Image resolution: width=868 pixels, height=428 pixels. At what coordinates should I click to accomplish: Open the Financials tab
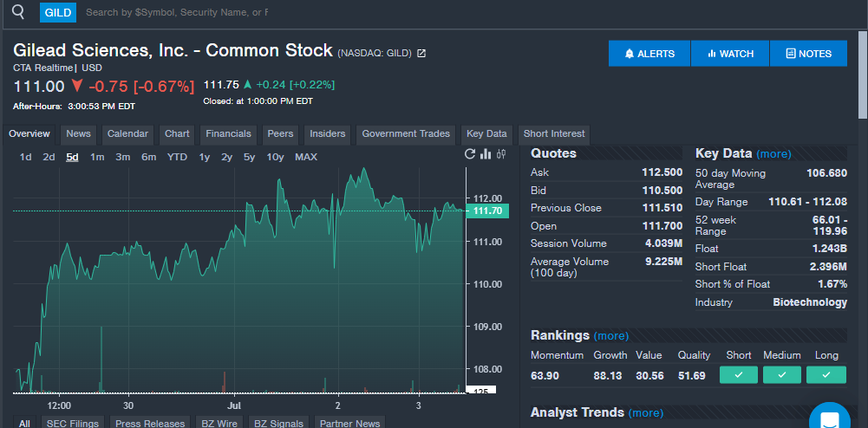click(229, 133)
